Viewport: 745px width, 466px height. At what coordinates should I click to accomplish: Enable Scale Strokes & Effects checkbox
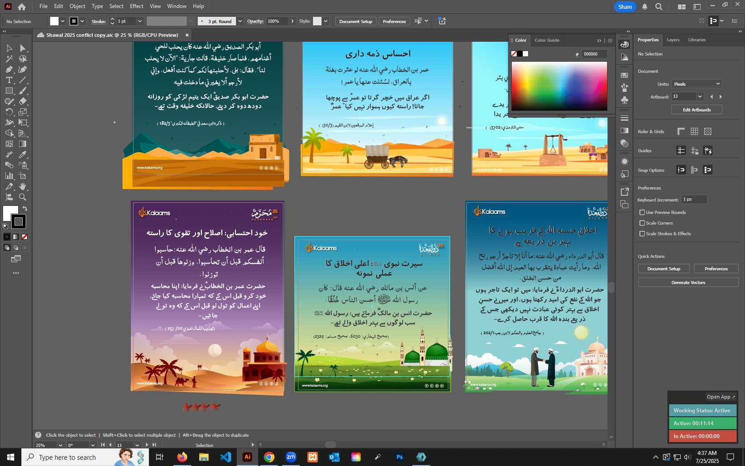642,234
